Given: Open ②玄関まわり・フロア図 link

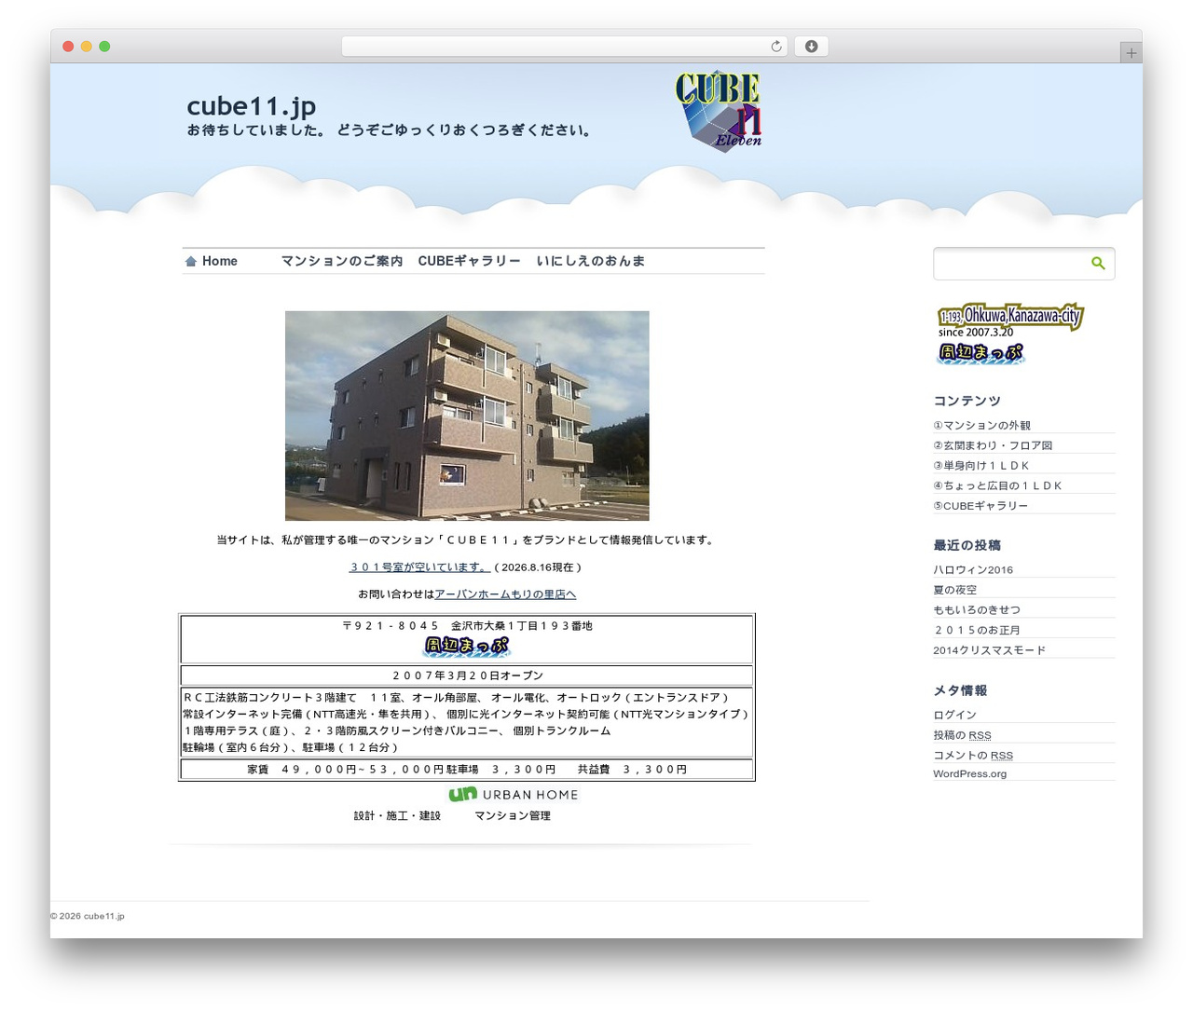Looking at the screenshot, I should [x=993, y=446].
